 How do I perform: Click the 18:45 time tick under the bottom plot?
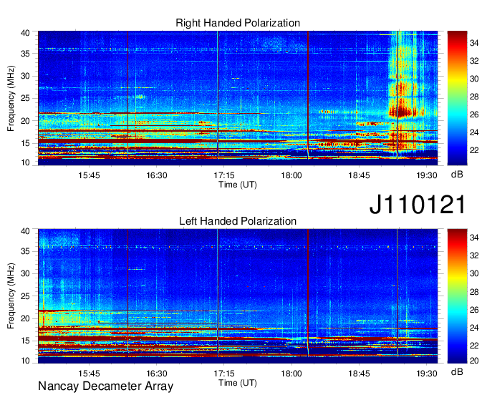tap(359, 374)
